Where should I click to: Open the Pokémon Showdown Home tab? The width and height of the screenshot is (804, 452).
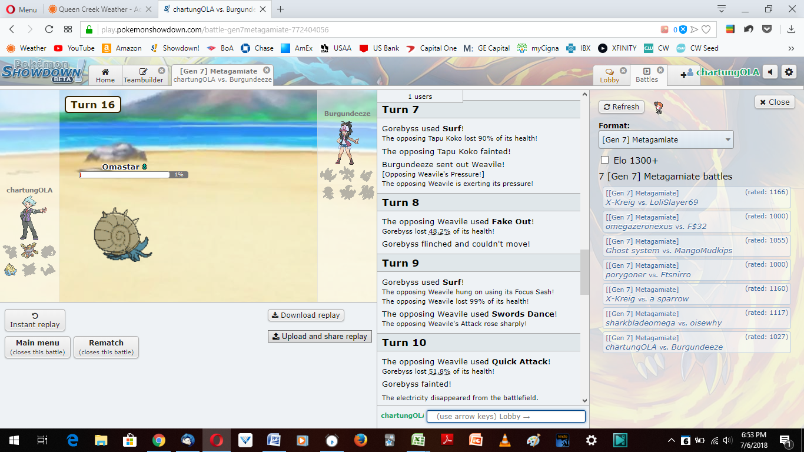[105, 75]
